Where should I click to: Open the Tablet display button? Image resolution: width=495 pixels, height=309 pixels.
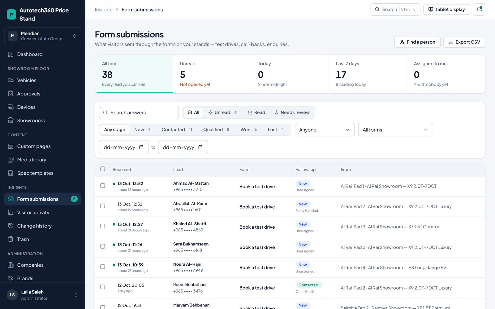point(446,10)
